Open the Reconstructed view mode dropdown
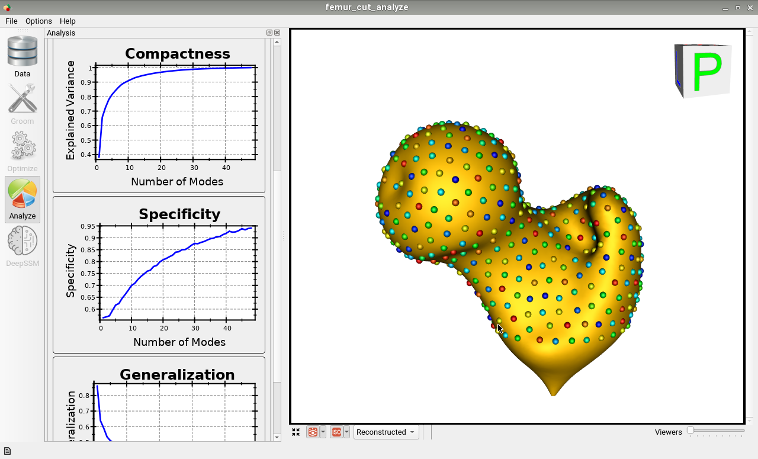Viewport: 758px width, 459px height. coord(386,432)
